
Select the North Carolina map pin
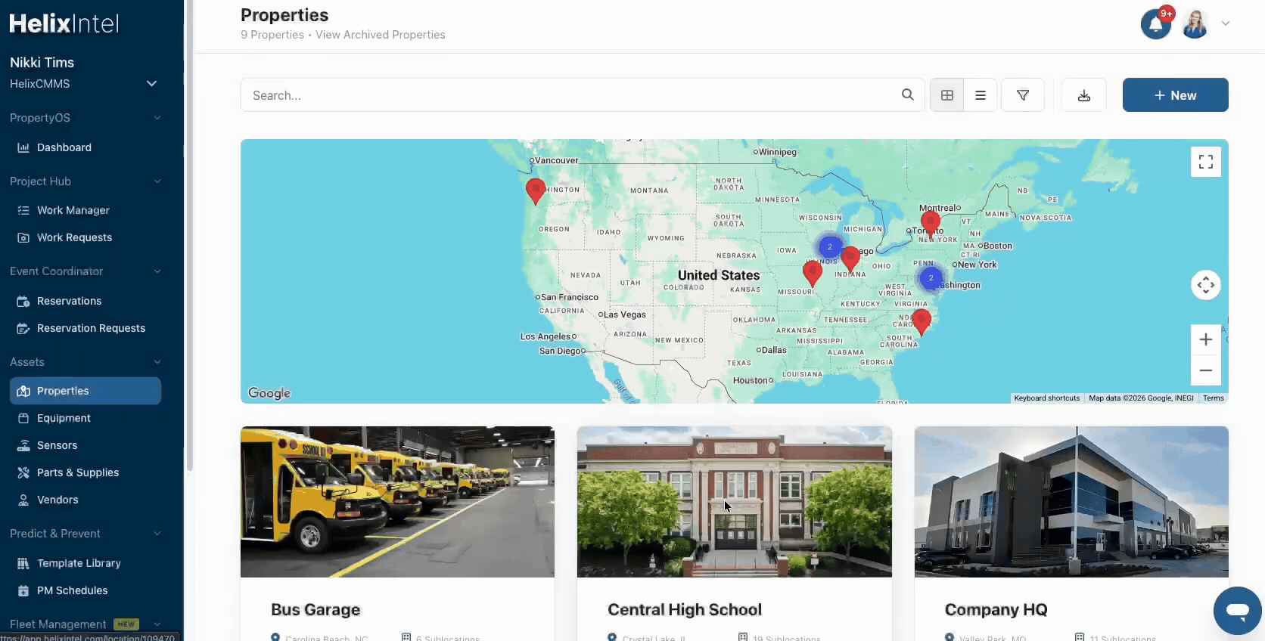click(922, 322)
